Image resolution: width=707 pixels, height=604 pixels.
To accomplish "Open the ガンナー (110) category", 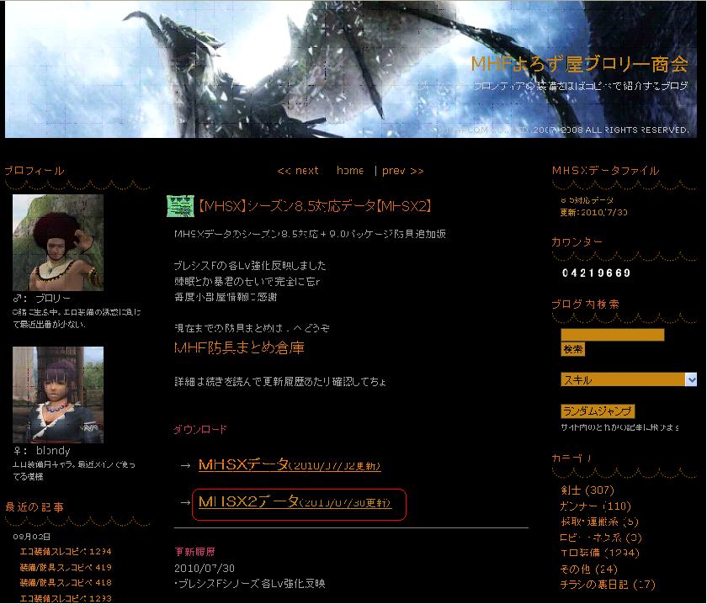I will (595, 506).
